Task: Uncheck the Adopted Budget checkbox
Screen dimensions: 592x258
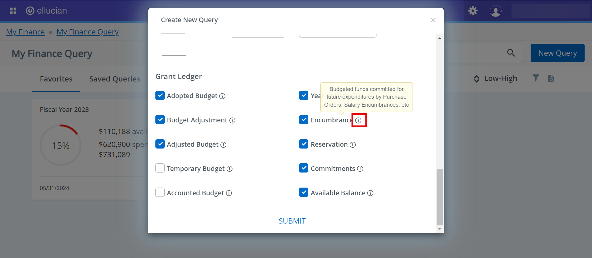Action: [x=160, y=95]
